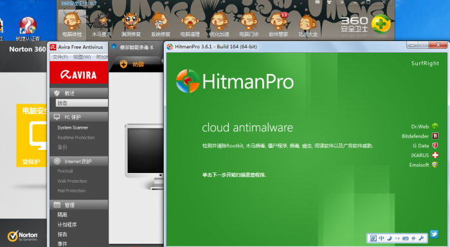450x247 pixels.
Task: Click the Bitdefender B icon
Action: point(435,136)
